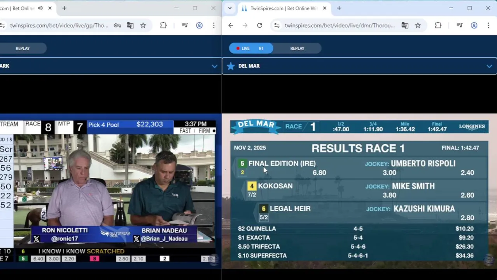Go back in the right browser window
Screen dimensions: 497x280
click(231, 25)
